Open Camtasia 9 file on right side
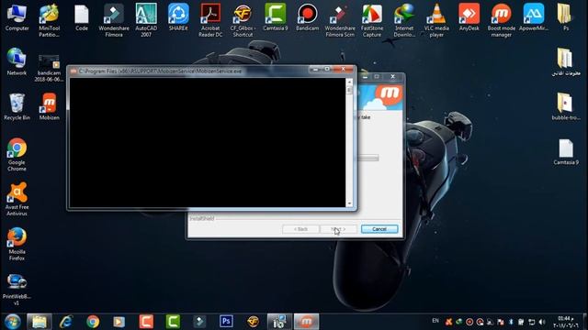This screenshot has width=588, height=330. tap(566, 152)
